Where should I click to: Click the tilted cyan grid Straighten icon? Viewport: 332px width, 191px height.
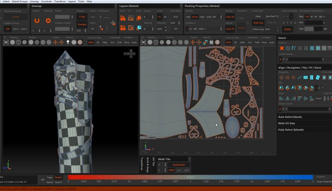point(318,78)
